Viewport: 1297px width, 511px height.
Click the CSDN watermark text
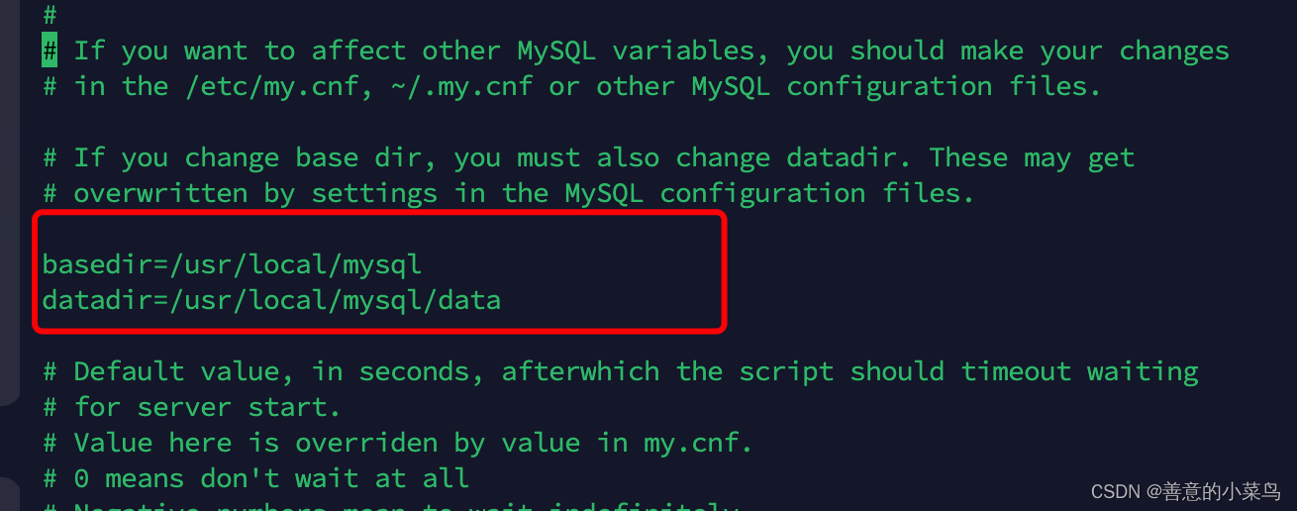coord(1184,492)
